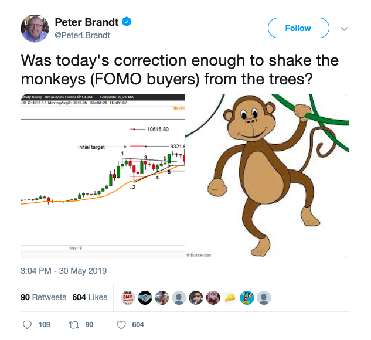
Task: Retweet using the retweet arrows icon
Action: click(74, 325)
